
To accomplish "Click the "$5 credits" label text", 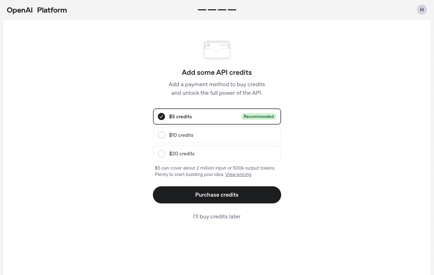I will pyautogui.click(x=181, y=116).
